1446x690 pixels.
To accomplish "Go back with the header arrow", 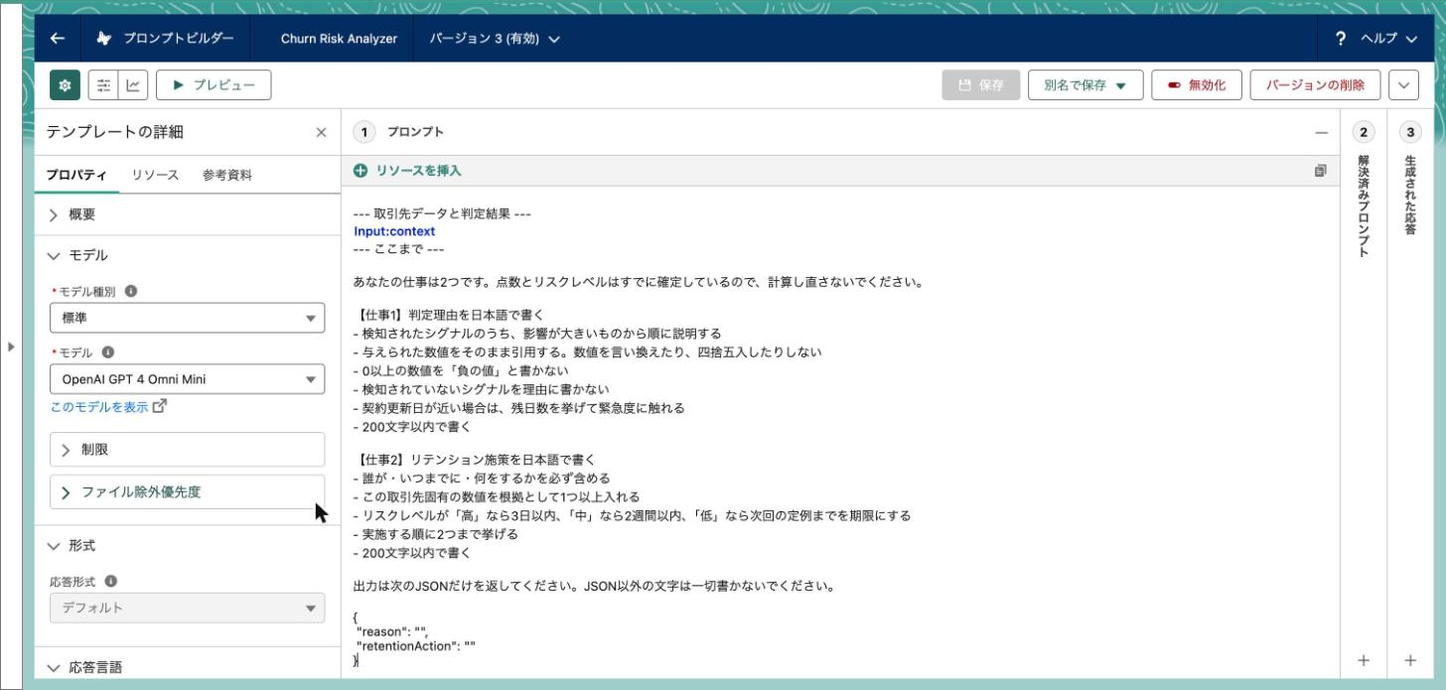I will pos(58,39).
